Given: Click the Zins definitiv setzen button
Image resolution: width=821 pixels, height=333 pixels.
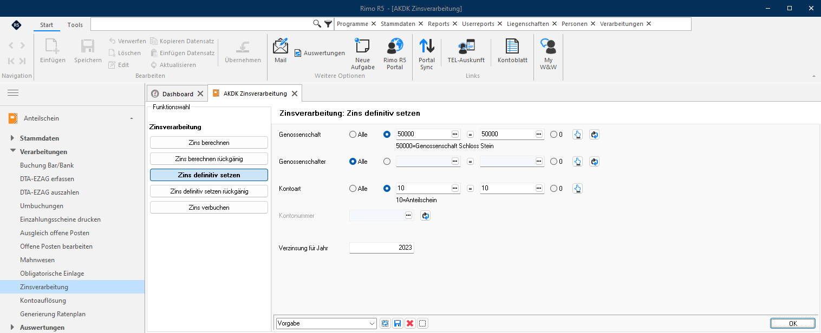Looking at the screenshot, I should coord(209,175).
